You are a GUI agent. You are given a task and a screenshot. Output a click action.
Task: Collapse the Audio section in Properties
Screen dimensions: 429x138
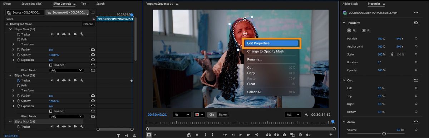pyautogui.click(x=344, y=122)
